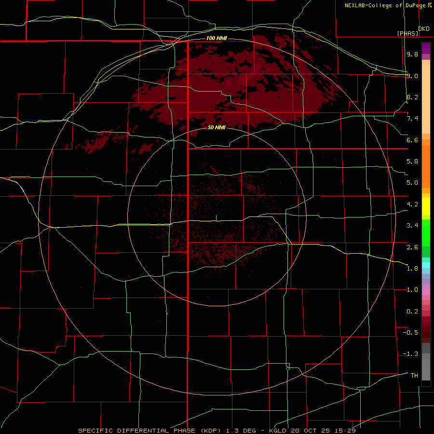The width and height of the screenshot is (434, 434).
Task: Click the 8.2 scale value
Action: point(412,97)
